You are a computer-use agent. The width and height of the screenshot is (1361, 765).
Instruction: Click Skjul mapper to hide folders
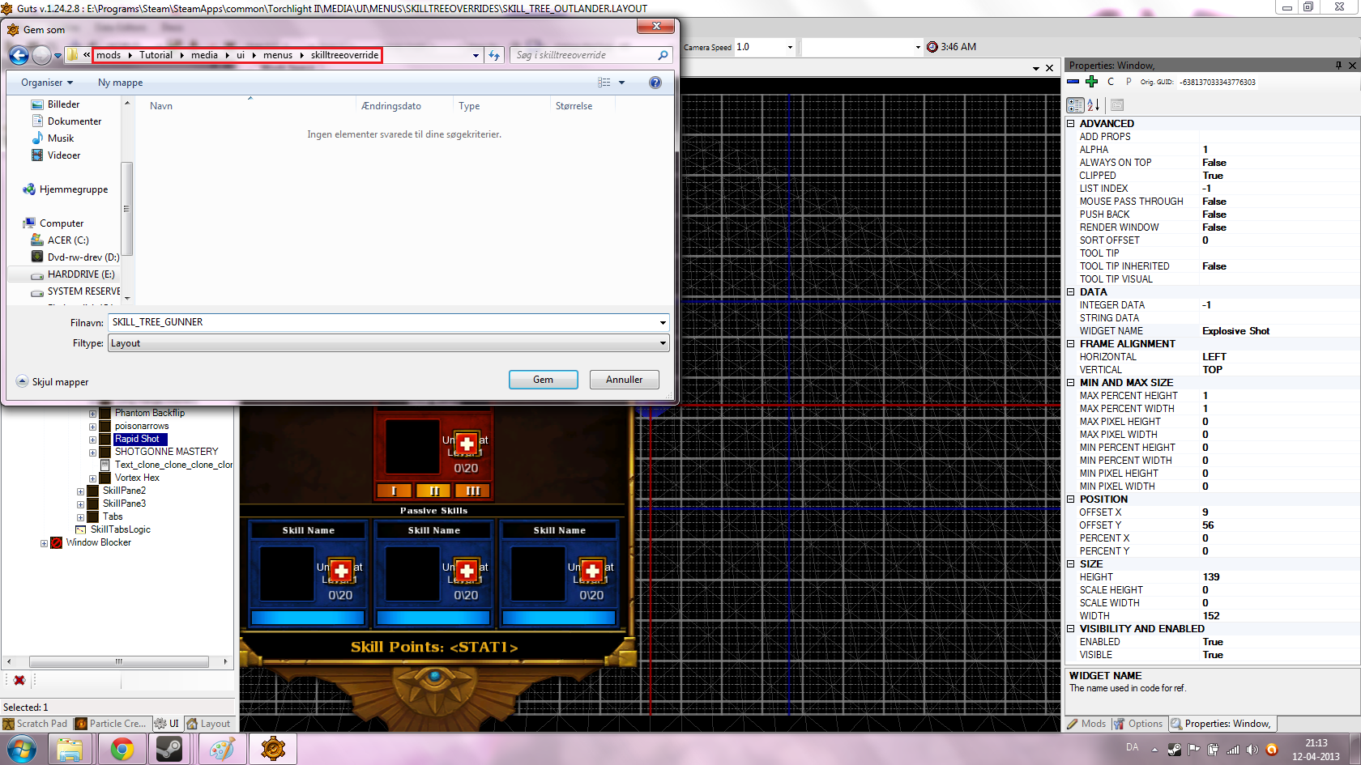(53, 382)
